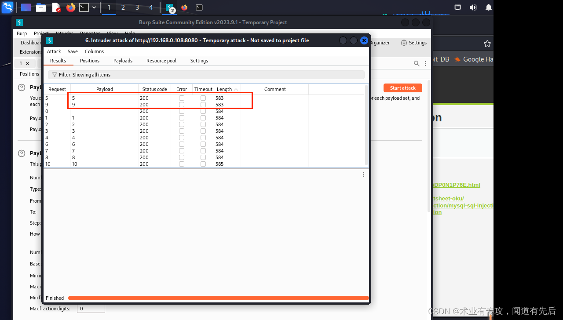Sort by the Request column header

[57, 89]
